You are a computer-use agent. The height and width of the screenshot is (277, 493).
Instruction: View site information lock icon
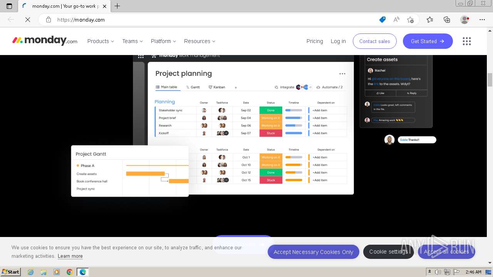[x=49, y=20]
